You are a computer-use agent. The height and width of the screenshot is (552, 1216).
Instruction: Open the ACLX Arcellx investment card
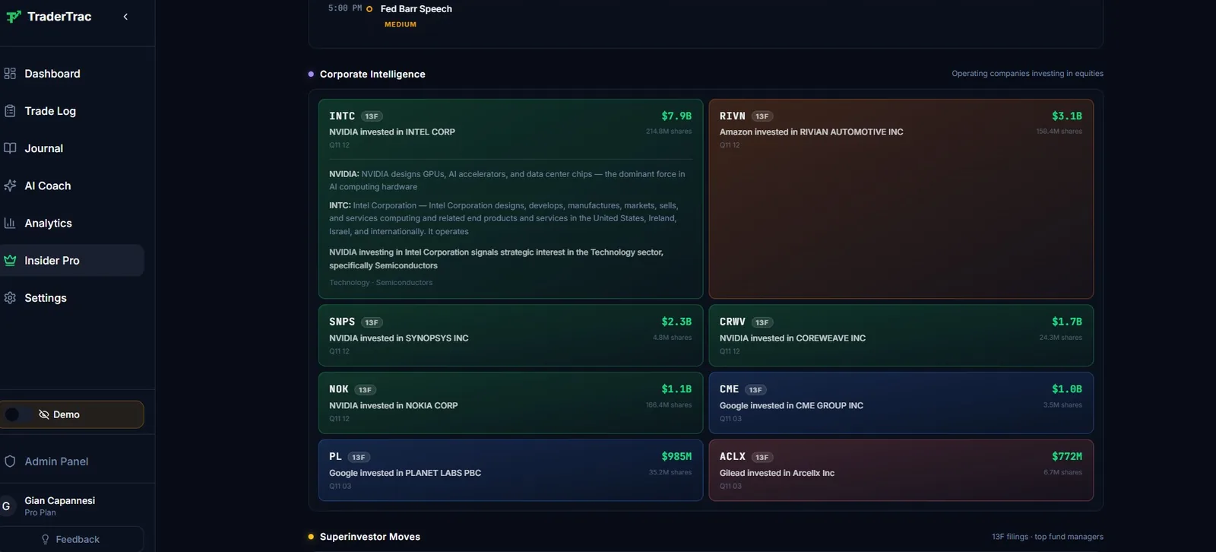click(901, 470)
